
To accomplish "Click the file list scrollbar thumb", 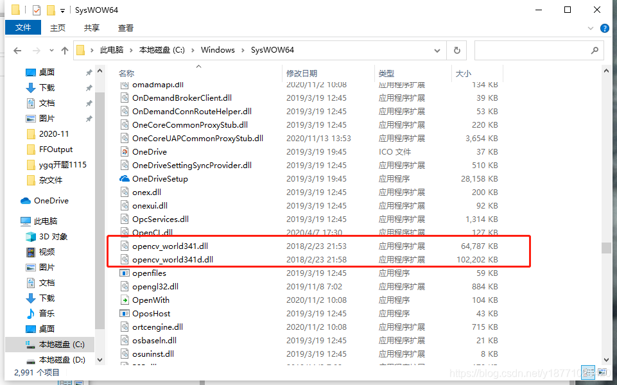I will click(606, 248).
